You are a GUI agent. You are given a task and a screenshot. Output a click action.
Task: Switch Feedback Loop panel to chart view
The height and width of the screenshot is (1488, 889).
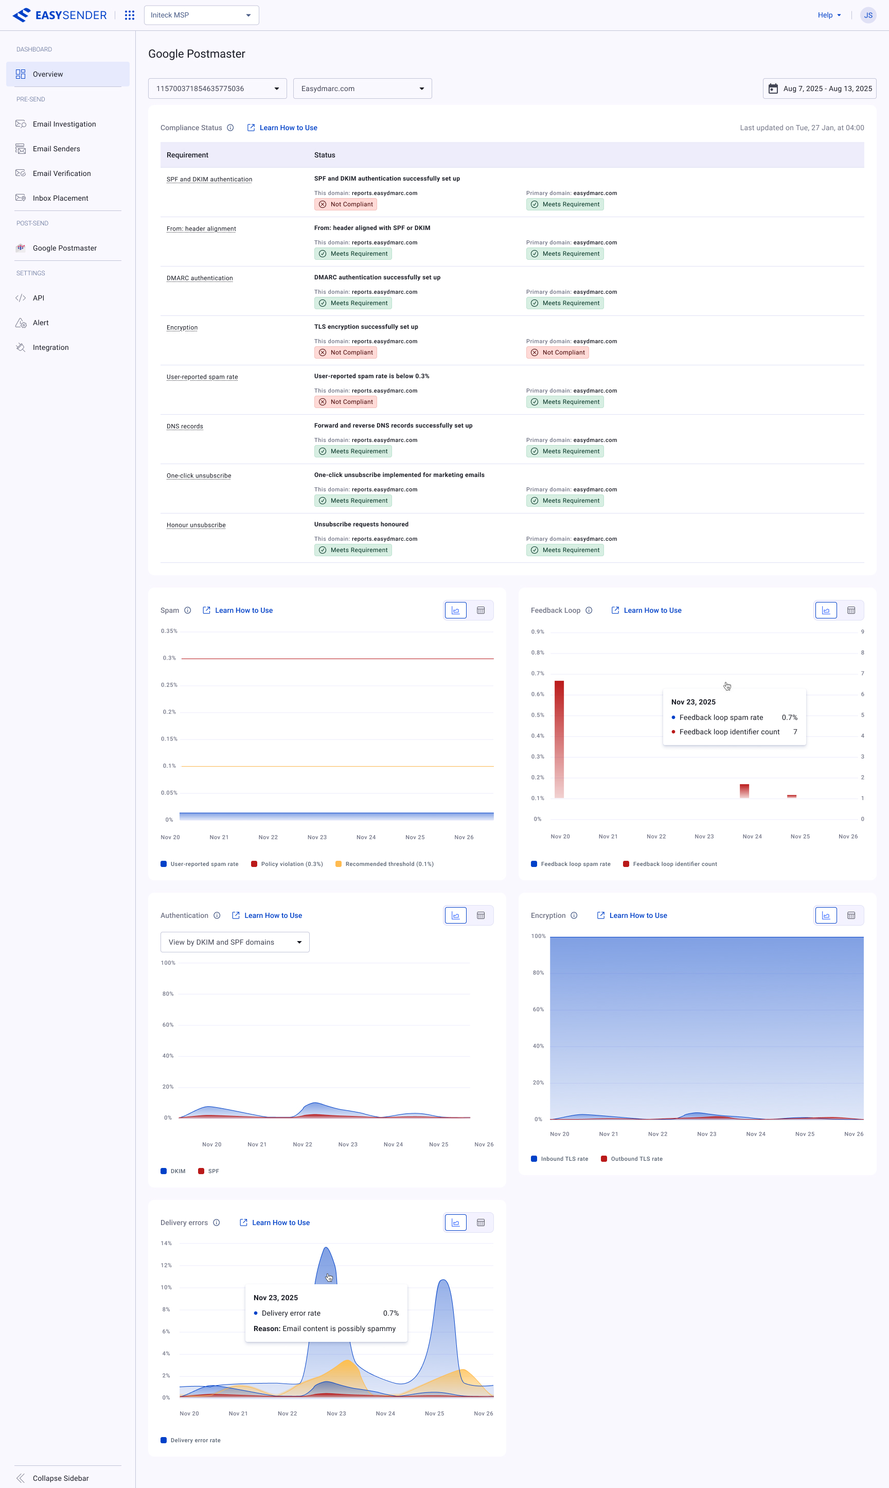826,610
